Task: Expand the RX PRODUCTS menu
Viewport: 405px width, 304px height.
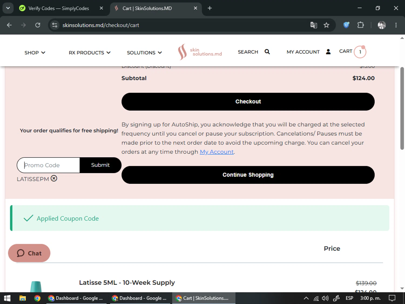Action: [x=90, y=53]
